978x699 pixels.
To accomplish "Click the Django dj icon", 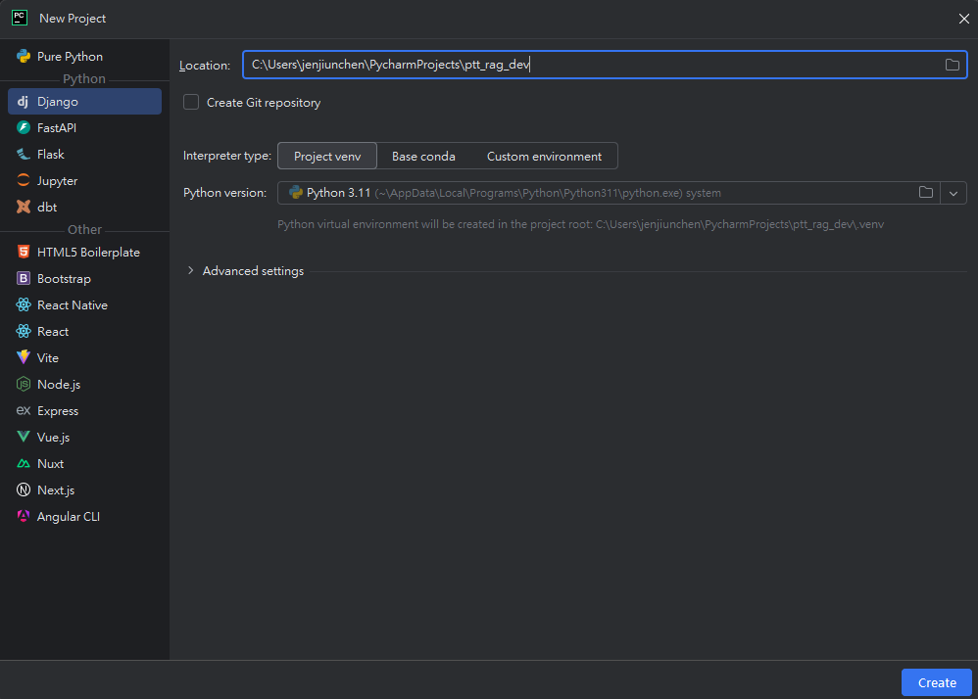I will point(24,101).
